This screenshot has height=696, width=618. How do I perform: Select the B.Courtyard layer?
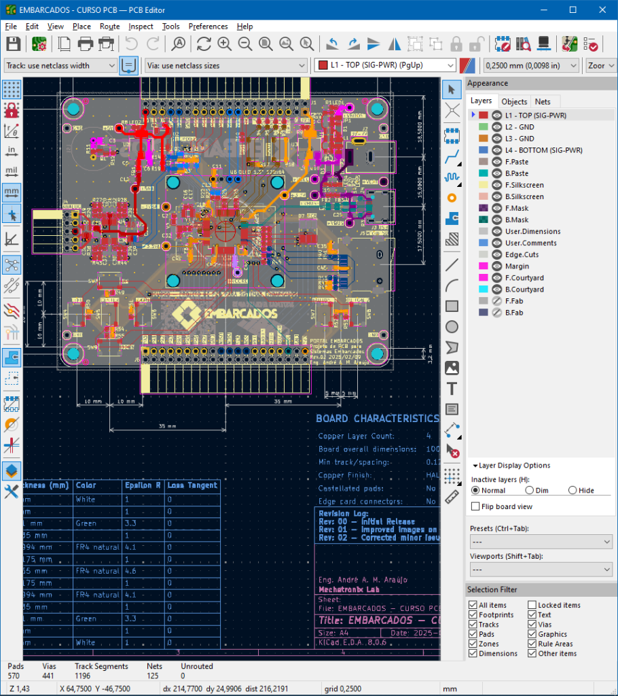pos(524,290)
